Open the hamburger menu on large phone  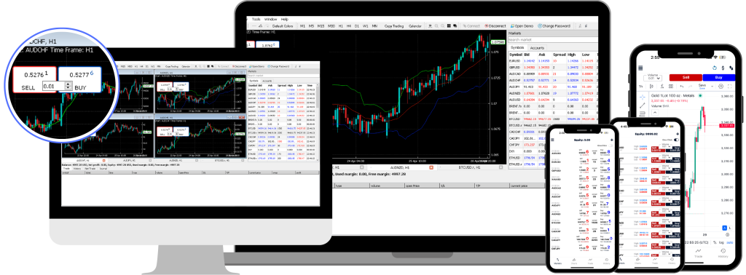click(640, 68)
